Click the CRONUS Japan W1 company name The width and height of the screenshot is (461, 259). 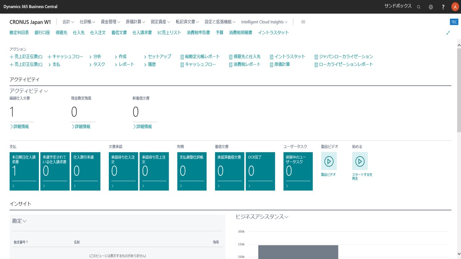click(x=30, y=22)
